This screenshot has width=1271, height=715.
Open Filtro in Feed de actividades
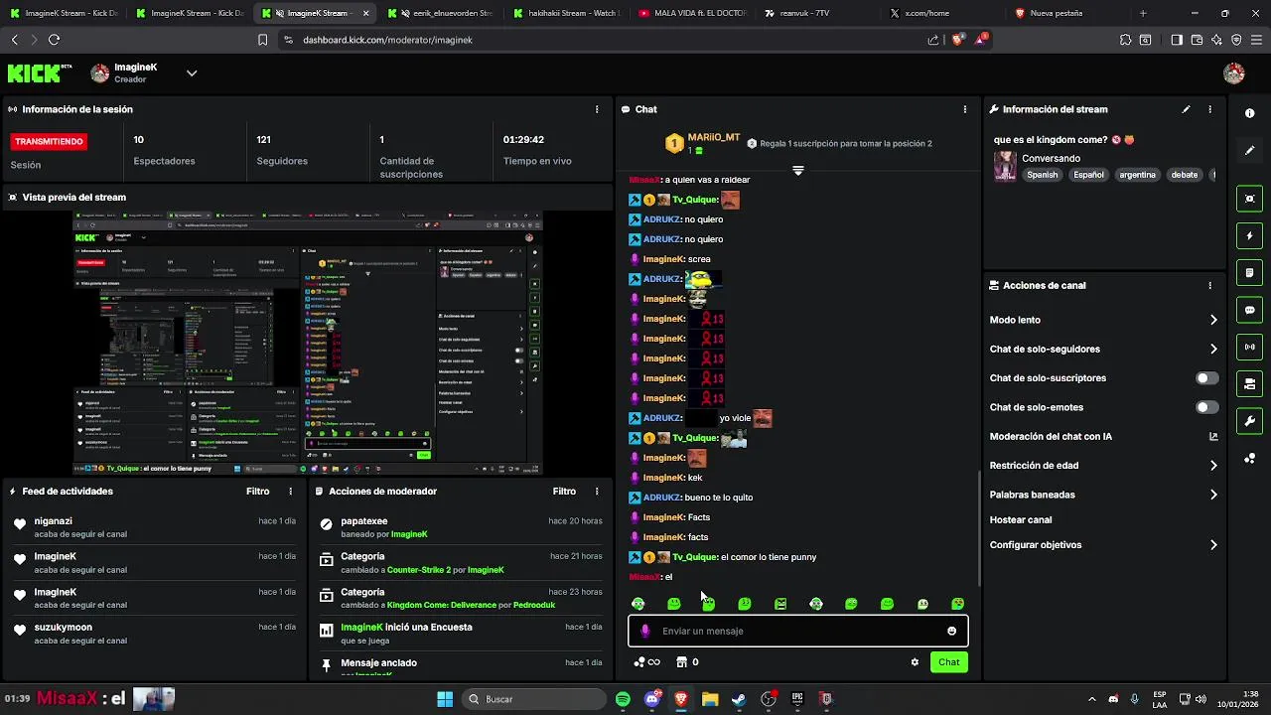pos(257,491)
